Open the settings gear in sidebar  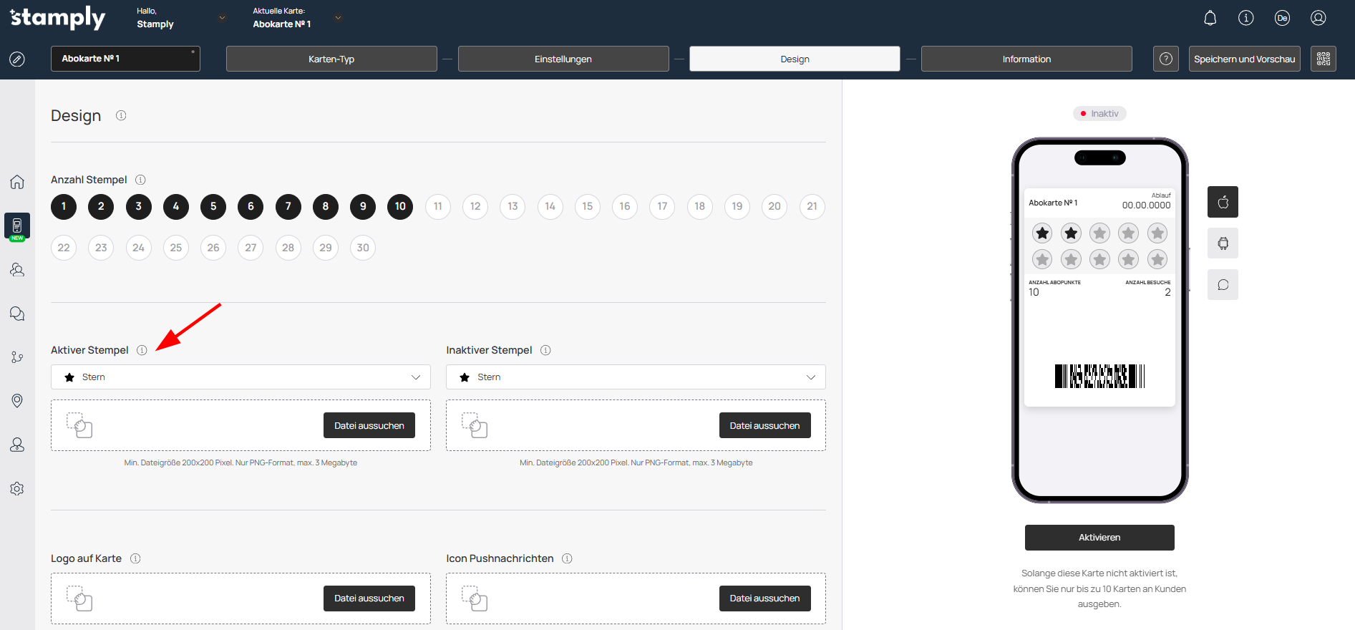click(17, 488)
